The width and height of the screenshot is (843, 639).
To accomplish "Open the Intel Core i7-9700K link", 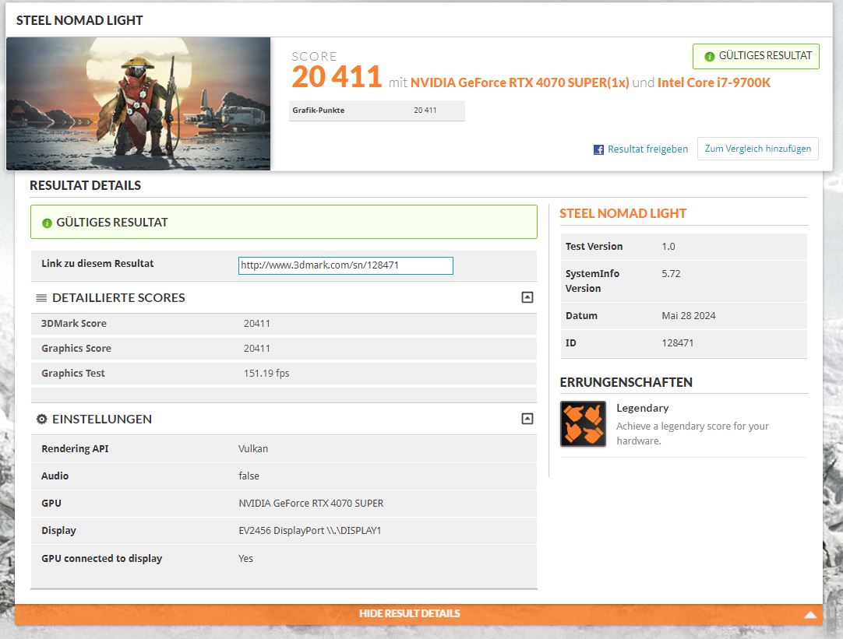I will pos(714,83).
